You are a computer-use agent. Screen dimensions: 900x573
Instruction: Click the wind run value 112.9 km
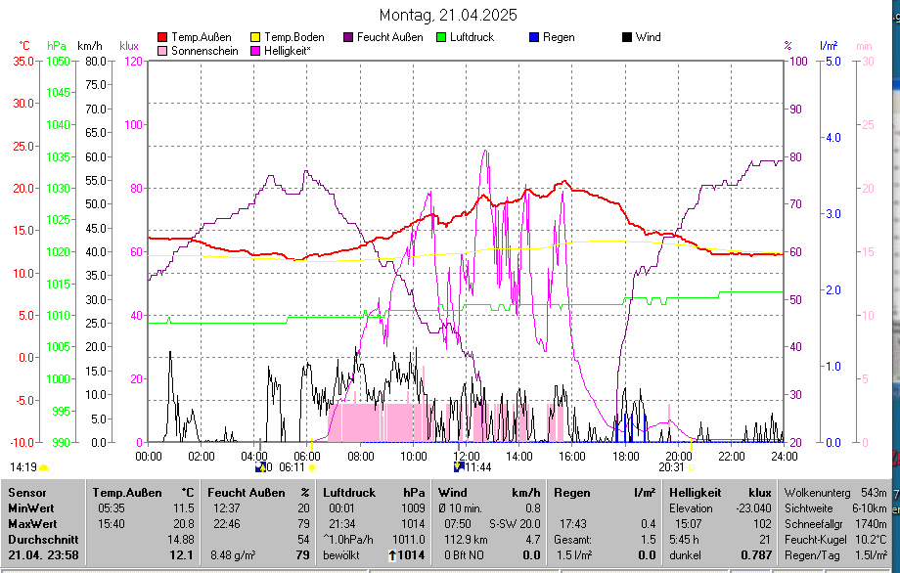tap(466, 540)
